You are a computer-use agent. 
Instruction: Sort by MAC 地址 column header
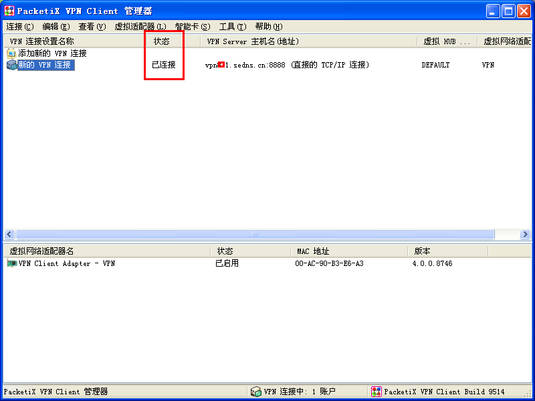tap(349, 251)
